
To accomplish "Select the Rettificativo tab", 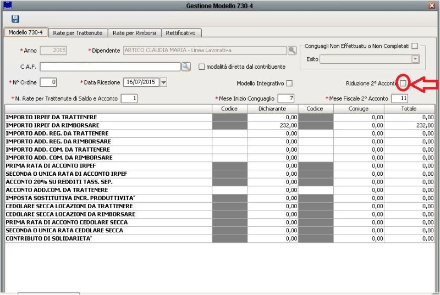I will pos(180,33).
